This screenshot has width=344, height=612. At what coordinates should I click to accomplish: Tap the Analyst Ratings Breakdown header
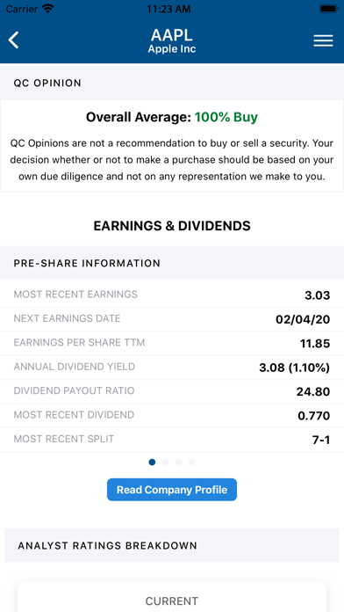[x=172, y=545]
